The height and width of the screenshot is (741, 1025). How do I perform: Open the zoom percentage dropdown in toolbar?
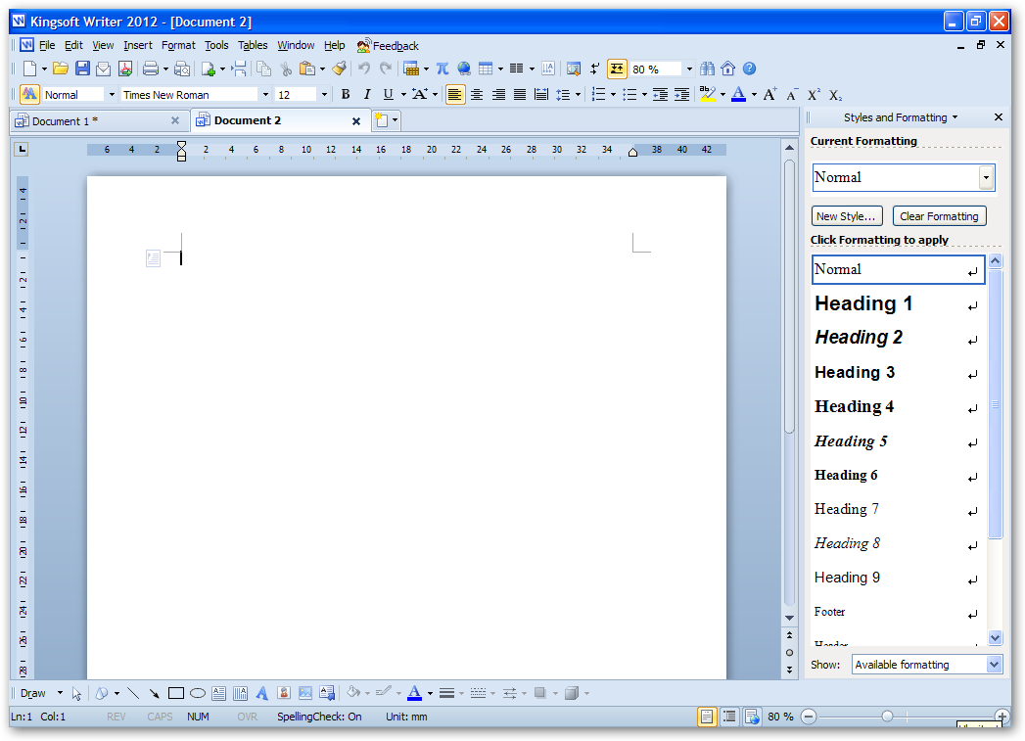click(x=689, y=69)
